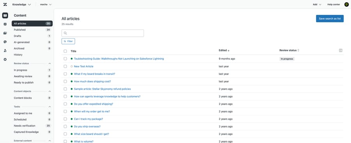Check the How can agents leverage knowledge checkbox

[65, 97]
